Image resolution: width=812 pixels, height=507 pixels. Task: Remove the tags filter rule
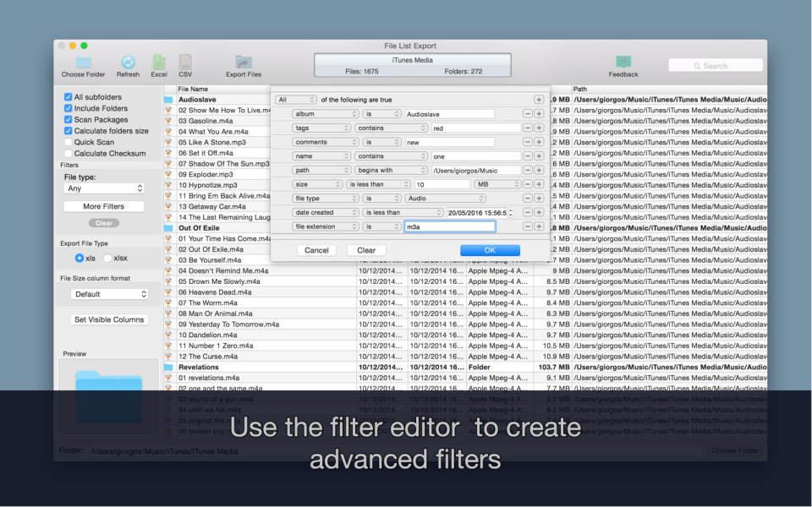coord(527,128)
